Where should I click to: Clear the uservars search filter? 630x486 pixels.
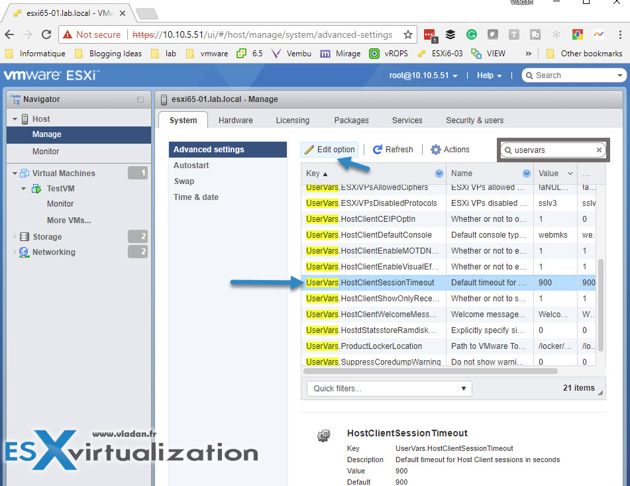599,150
